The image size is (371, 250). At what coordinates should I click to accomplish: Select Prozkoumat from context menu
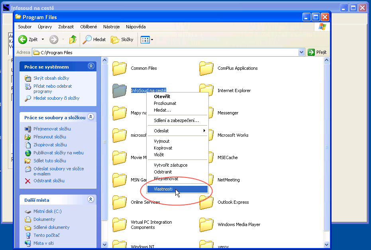(177, 103)
